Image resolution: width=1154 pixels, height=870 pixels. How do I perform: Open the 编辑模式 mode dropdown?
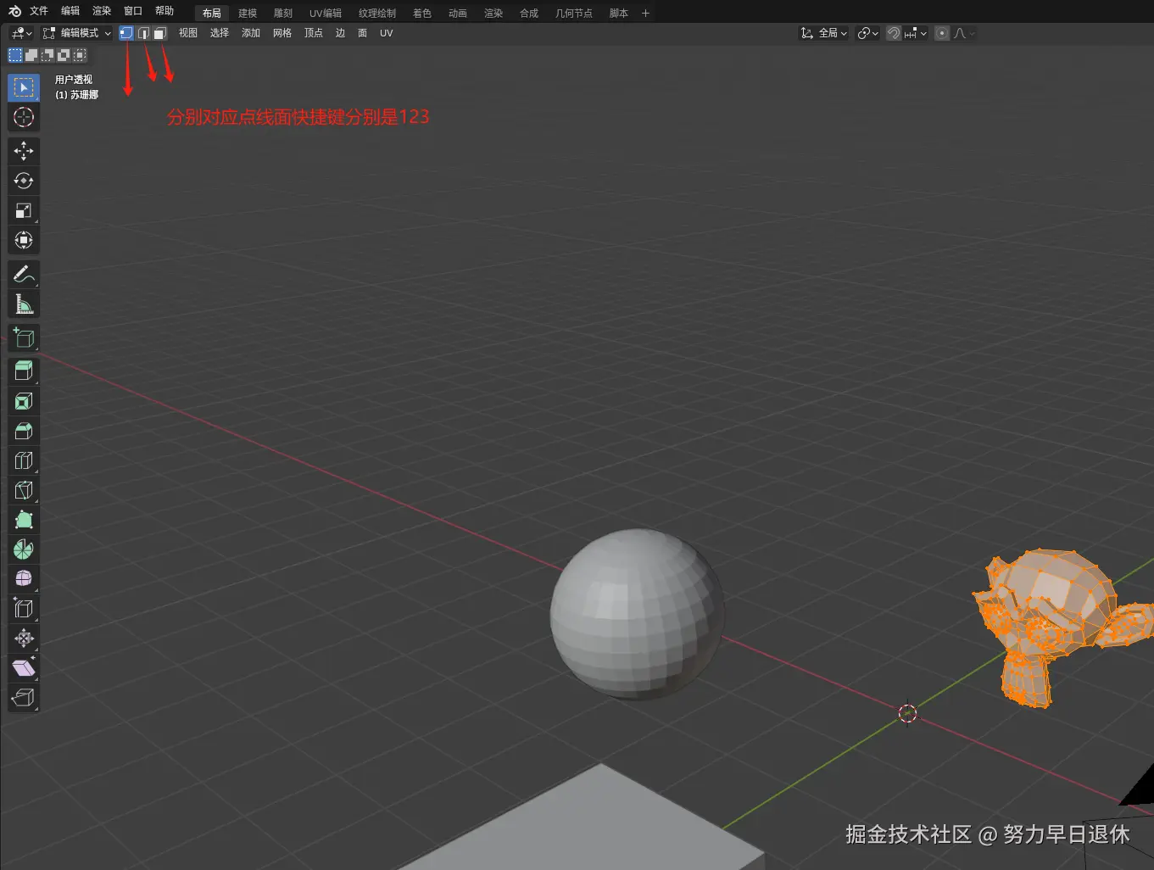[x=77, y=33]
